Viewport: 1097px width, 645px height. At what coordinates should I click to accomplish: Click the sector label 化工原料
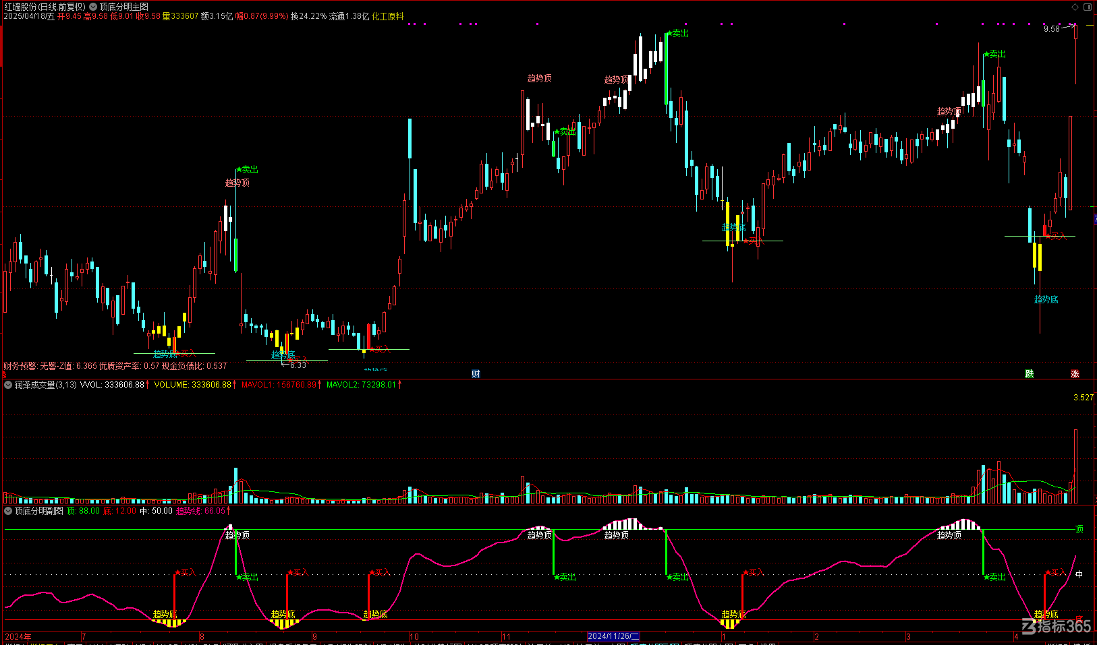point(388,16)
